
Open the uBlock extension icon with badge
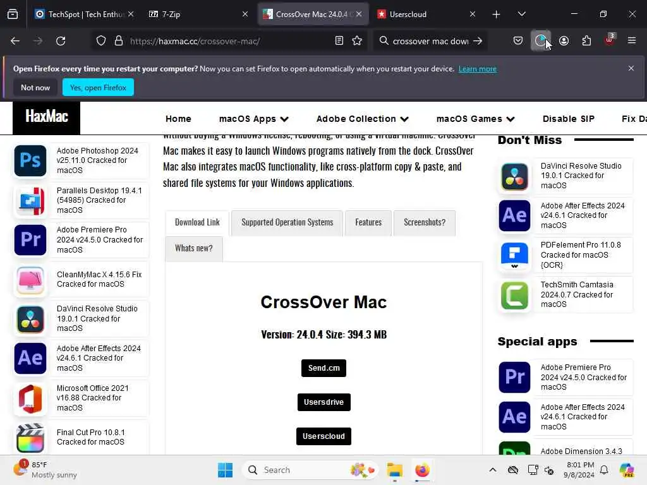[610, 40]
